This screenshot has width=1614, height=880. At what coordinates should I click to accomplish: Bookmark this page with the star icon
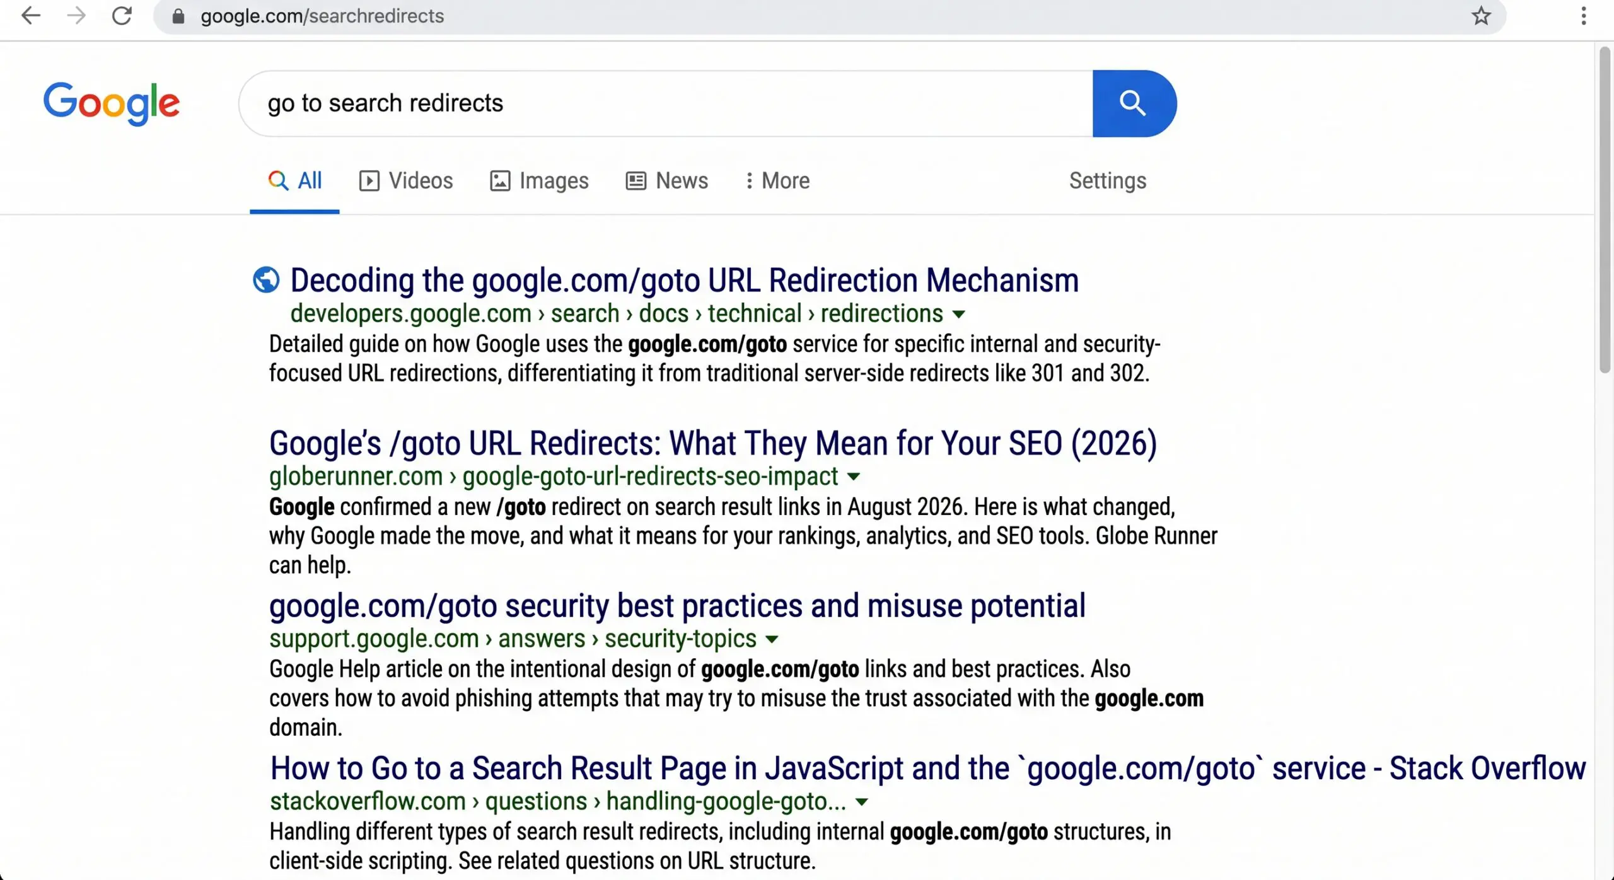1481,15
